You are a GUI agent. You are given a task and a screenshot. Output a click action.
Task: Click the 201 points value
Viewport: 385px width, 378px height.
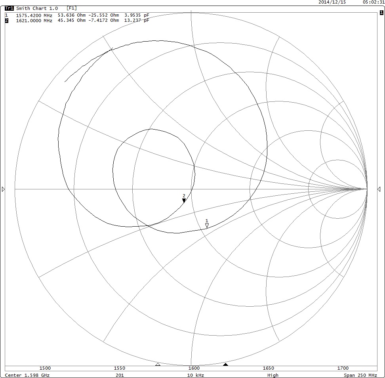pos(119,375)
